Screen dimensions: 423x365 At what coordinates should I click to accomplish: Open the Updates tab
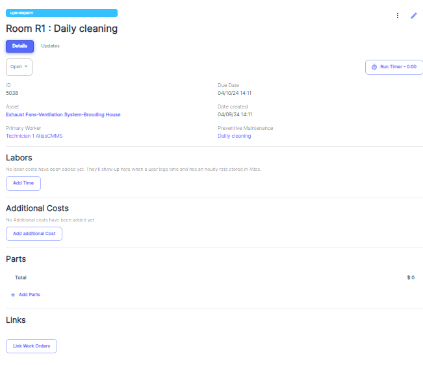coord(50,46)
